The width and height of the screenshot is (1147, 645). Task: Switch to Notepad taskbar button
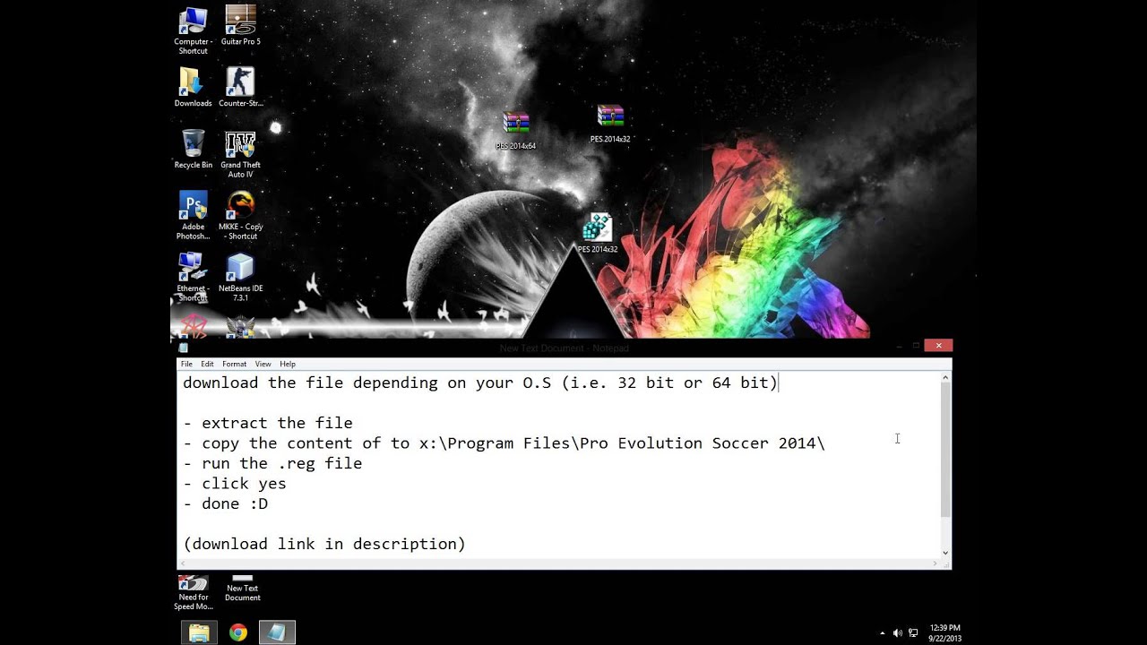pyautogui.click(x=277, y=632)
